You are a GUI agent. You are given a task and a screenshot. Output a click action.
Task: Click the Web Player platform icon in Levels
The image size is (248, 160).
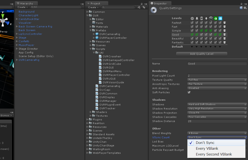pyautogui.click(x=192, y=18)
